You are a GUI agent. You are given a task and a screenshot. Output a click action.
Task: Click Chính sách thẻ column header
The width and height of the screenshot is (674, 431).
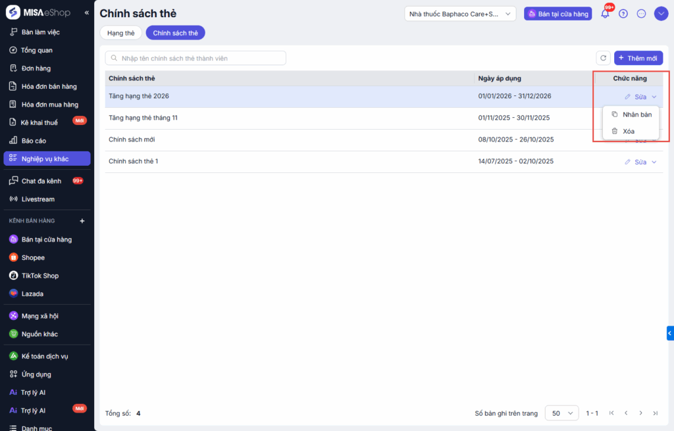tap(132, 78)
